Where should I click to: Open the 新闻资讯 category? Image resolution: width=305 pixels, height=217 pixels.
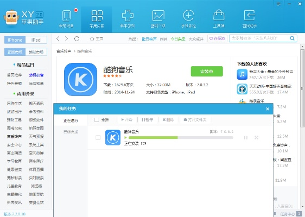click(15, 202)
